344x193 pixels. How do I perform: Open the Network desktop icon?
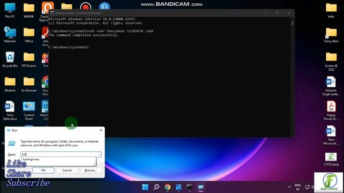pos(10,34)
